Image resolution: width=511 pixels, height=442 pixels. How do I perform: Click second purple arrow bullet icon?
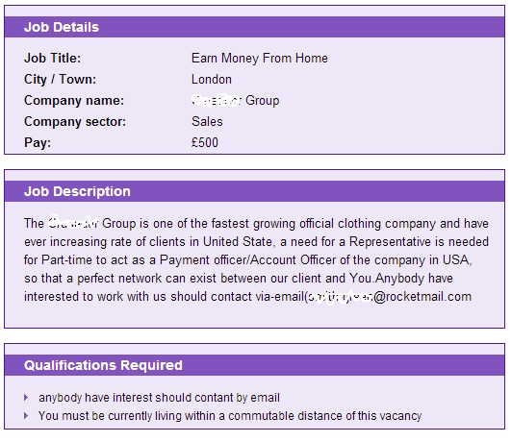[x=26, y=416]
